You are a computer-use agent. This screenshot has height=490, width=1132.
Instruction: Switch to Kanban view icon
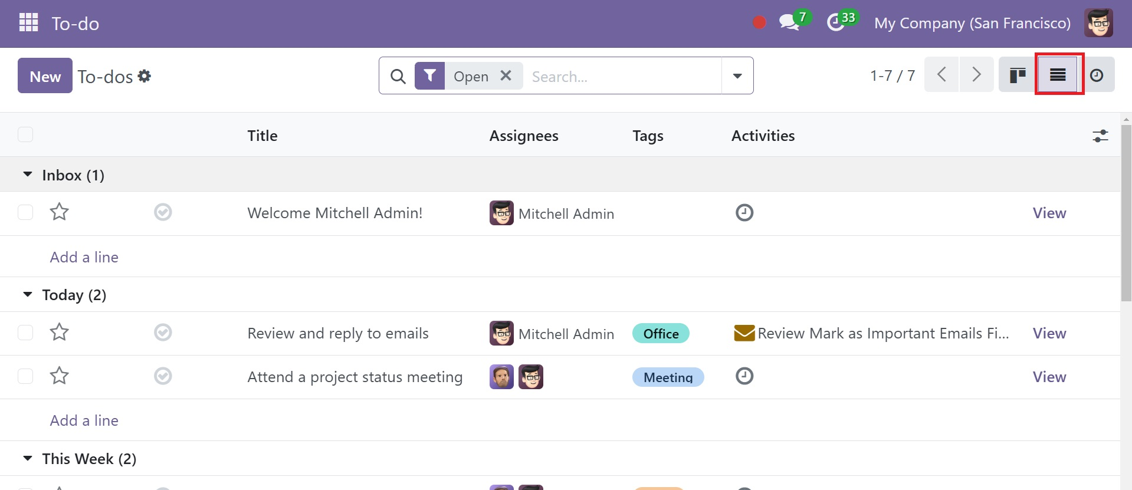1018,75
